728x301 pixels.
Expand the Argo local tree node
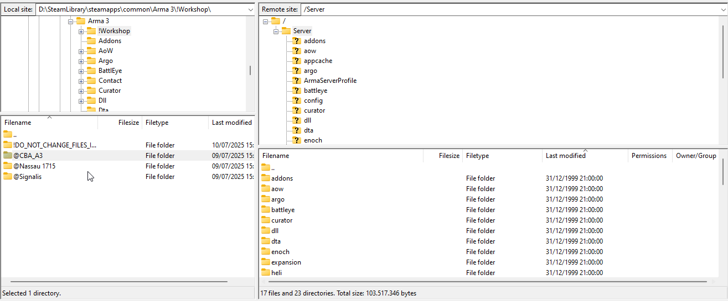click(81, 61)
